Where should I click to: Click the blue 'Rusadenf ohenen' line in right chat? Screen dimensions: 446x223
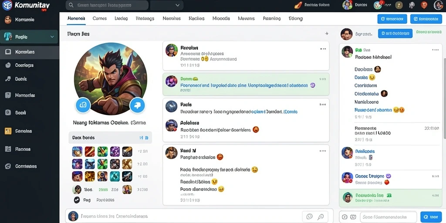pyautogui.click(x=373, y=110)
